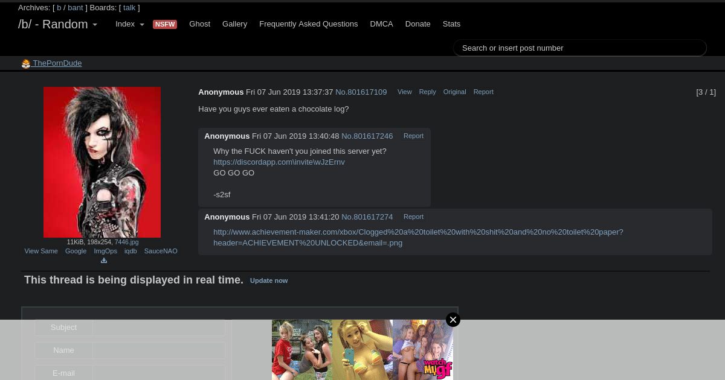Focus the search or post number field
The width and height of the screenshot is (725, 380).
pyautogui.click(x=580, y=48)
